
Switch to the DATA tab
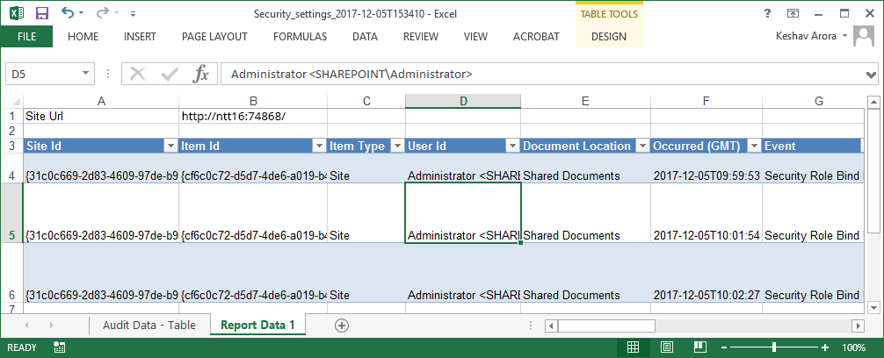(365, 37)
